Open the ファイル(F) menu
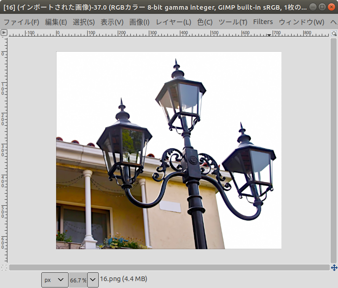 21,22
